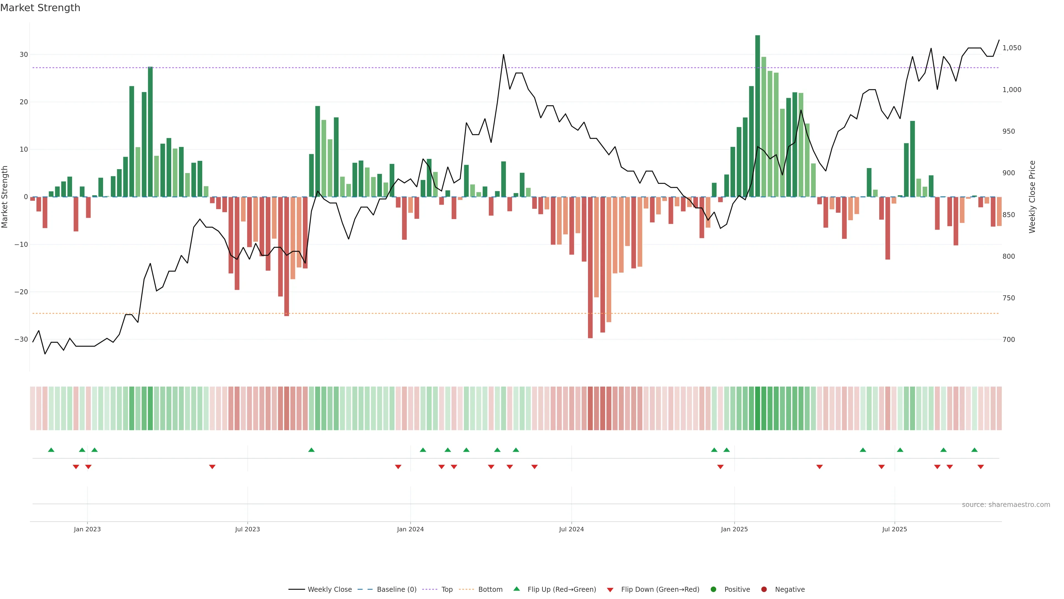Click the green Positive dot in legend

[x=713, y=590]
